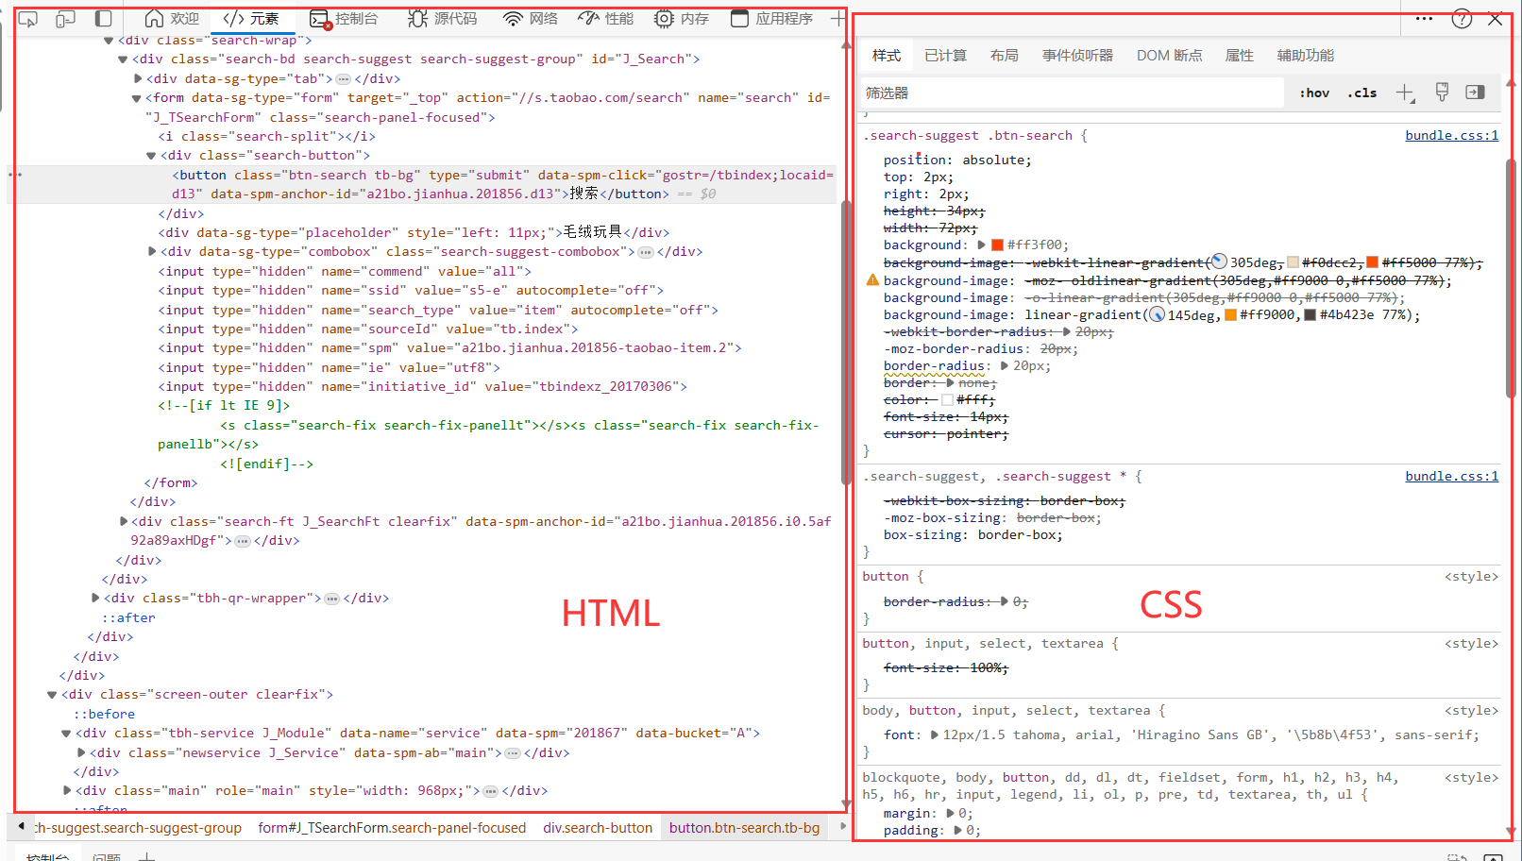The height and width of the screenshot is (861, 1522).
Task: Expand the data-sg-type="tab" div node
Action: pyautogui.click(x=138, y=79)
